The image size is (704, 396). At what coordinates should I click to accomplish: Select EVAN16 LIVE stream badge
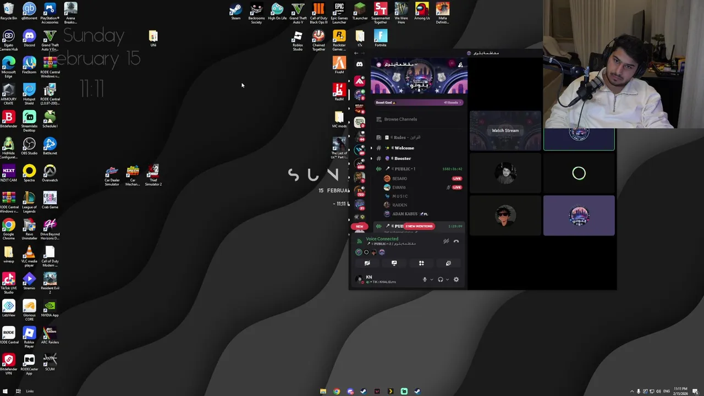point(457,188)
